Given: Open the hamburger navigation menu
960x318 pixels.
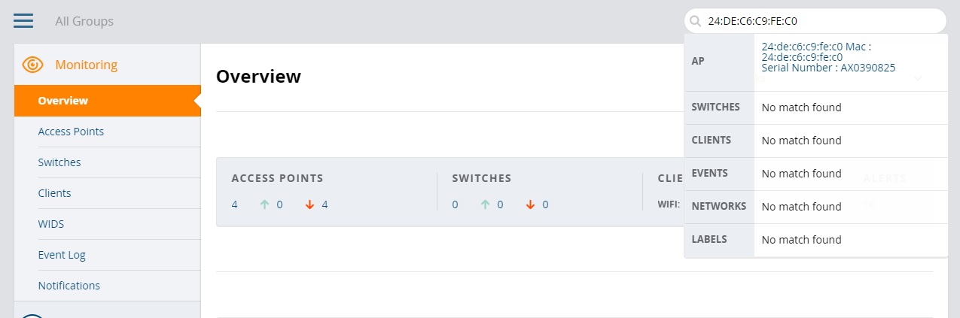Looking at the screenshot, I should pyautogui.click(x=23, y=20).
